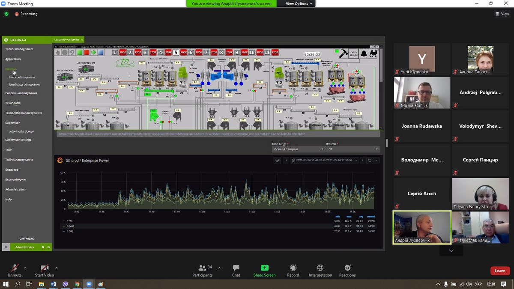This screenshot has height=289, width=514.
Task: Open Tenant management in sidebar
Action: coord(19,49)
